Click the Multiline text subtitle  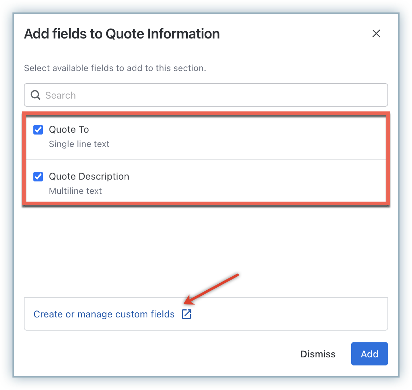click(76, 191)
